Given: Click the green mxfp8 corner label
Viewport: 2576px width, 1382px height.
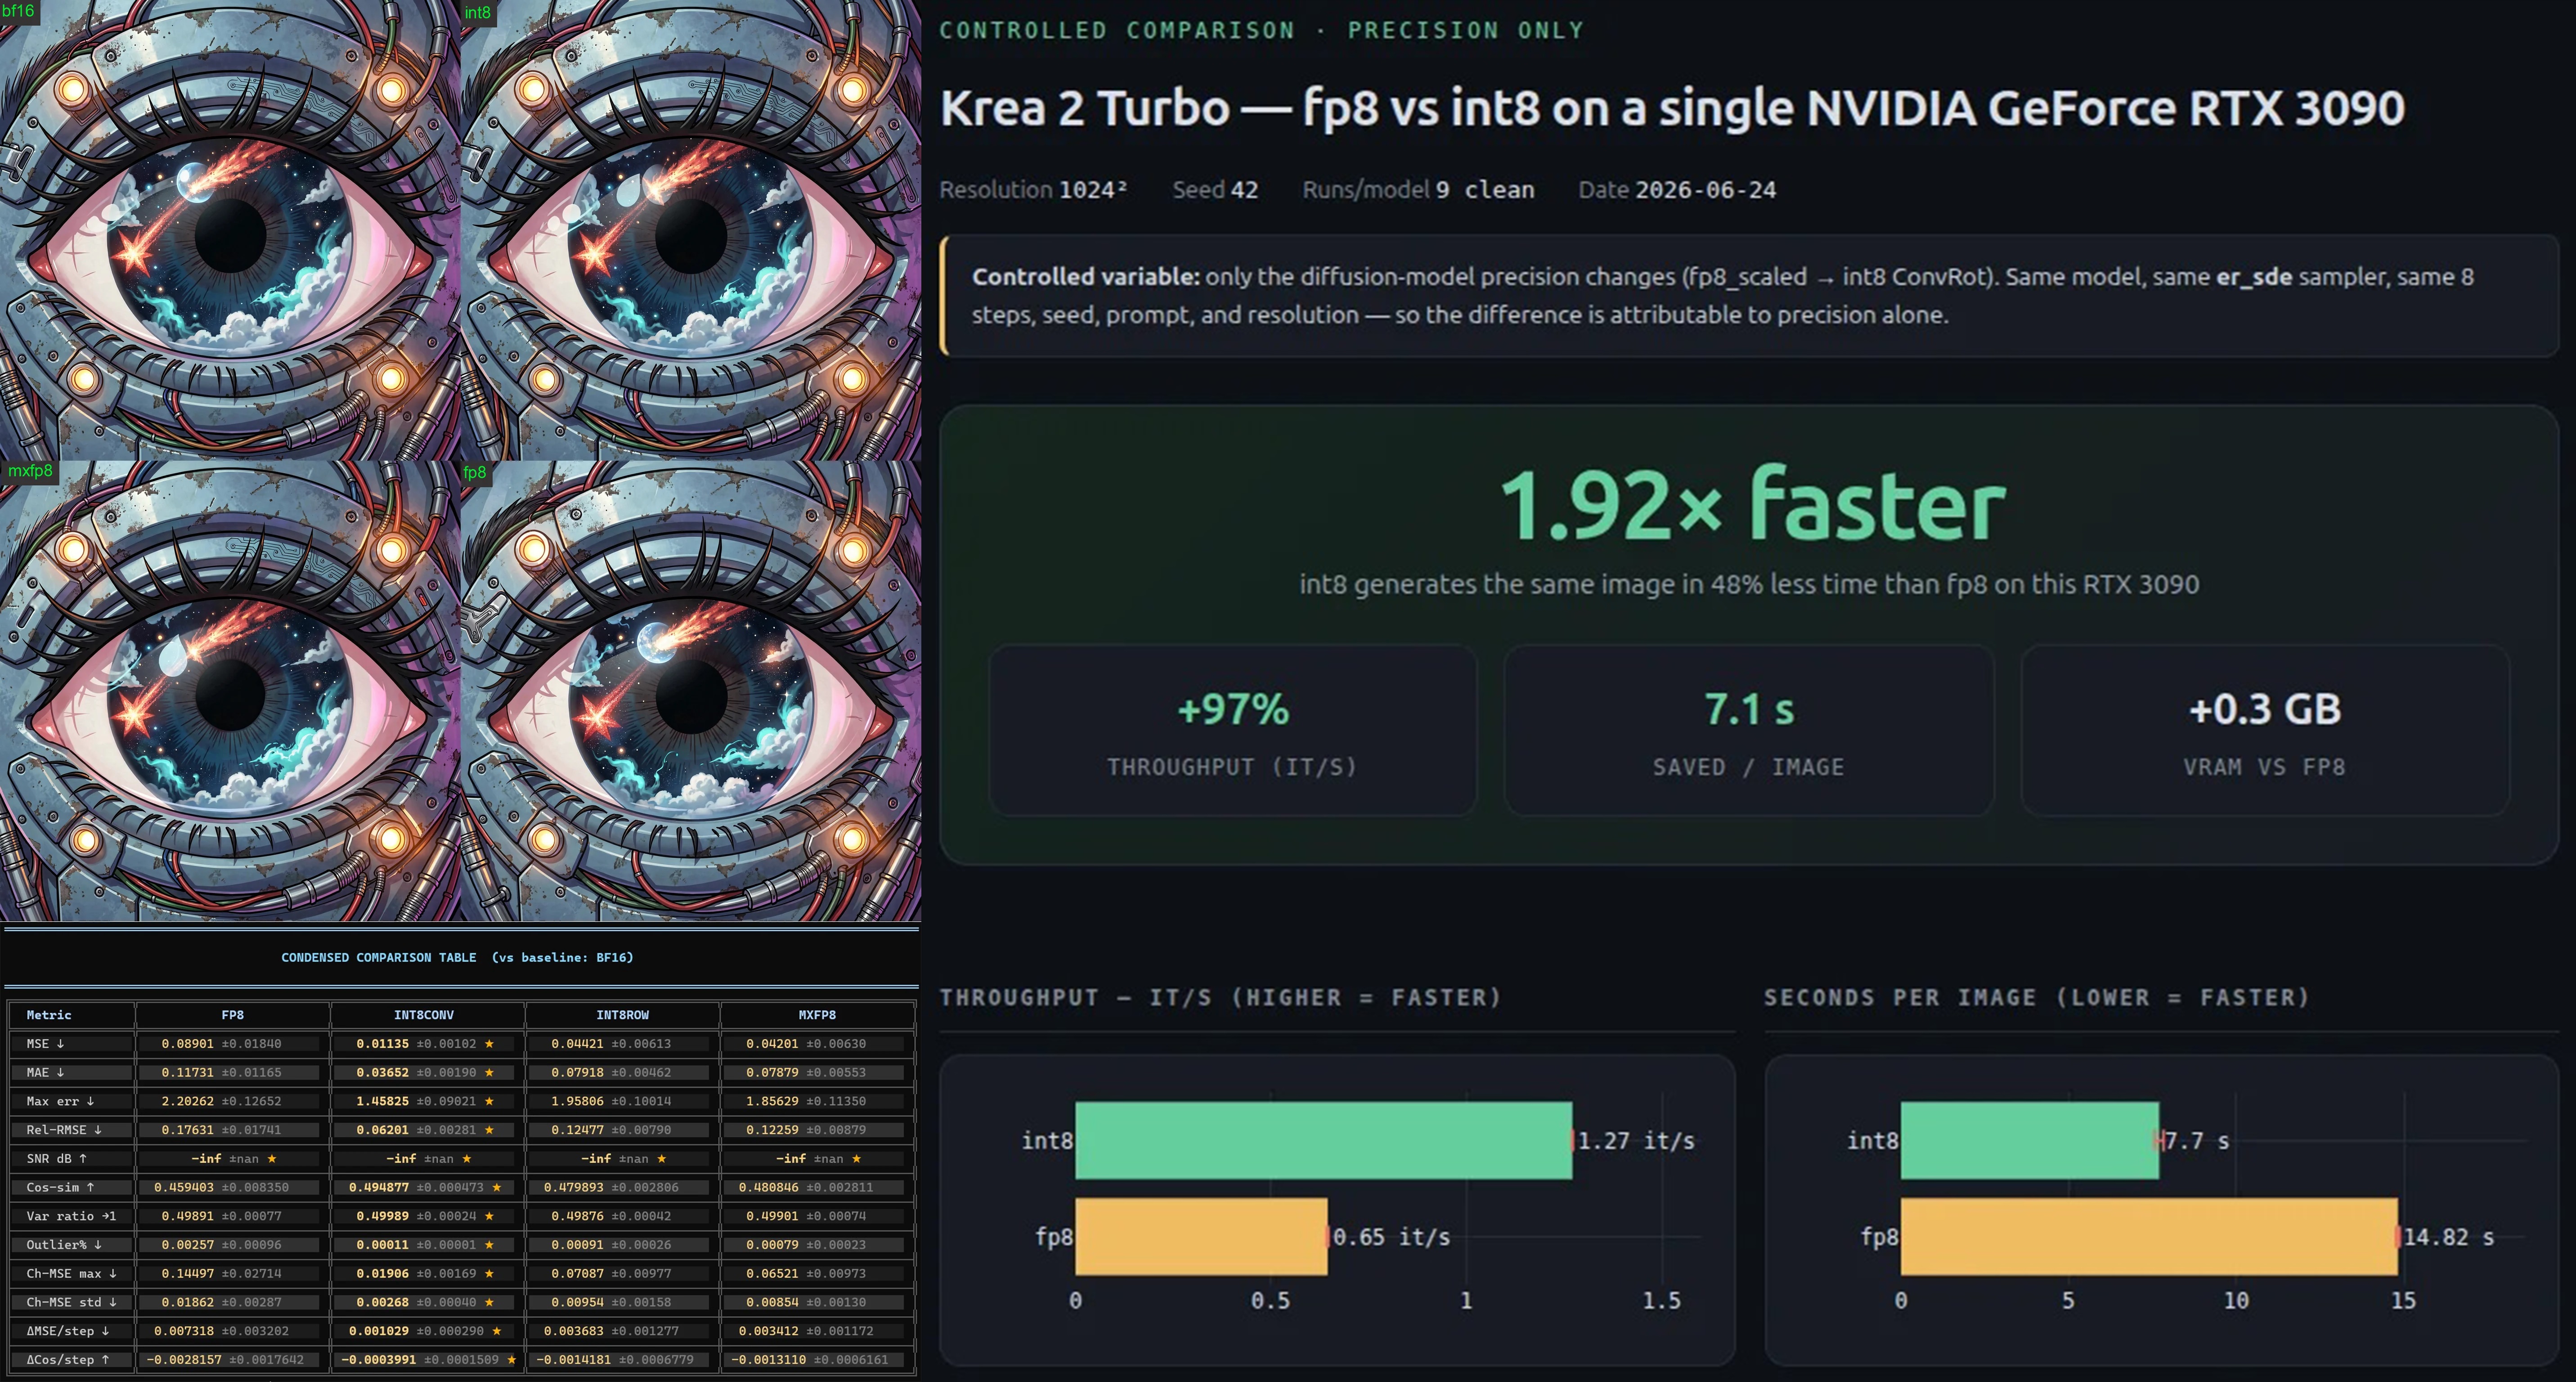Looking at the screenshot, I should click(x=30, y=470).
